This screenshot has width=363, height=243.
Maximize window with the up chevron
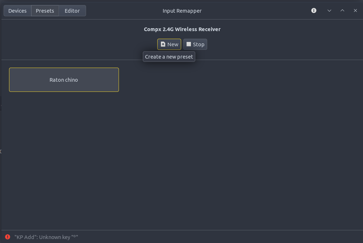(342, 10)
